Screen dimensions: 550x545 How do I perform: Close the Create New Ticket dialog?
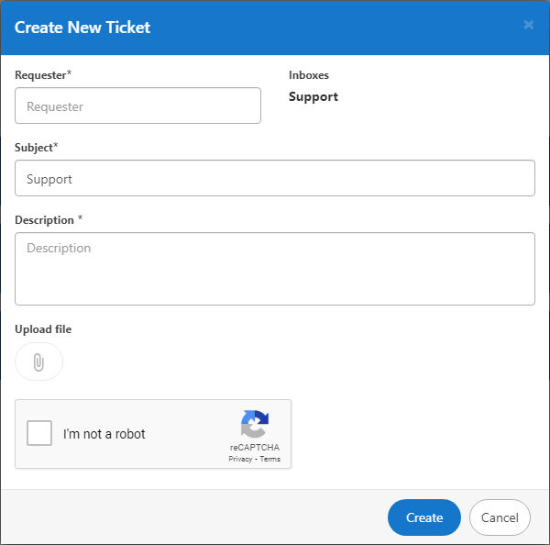point(528,25)
